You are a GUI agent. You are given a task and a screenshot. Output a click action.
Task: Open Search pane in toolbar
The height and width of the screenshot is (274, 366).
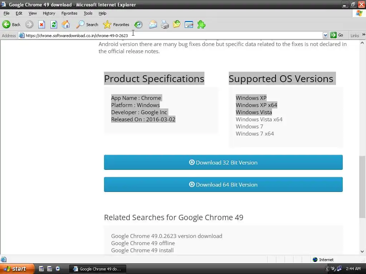point(87,25)
